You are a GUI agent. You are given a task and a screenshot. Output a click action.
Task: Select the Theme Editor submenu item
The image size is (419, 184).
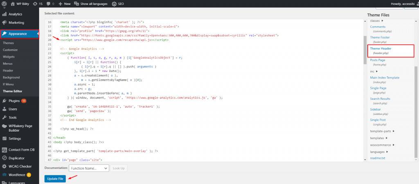pos(12,91)
